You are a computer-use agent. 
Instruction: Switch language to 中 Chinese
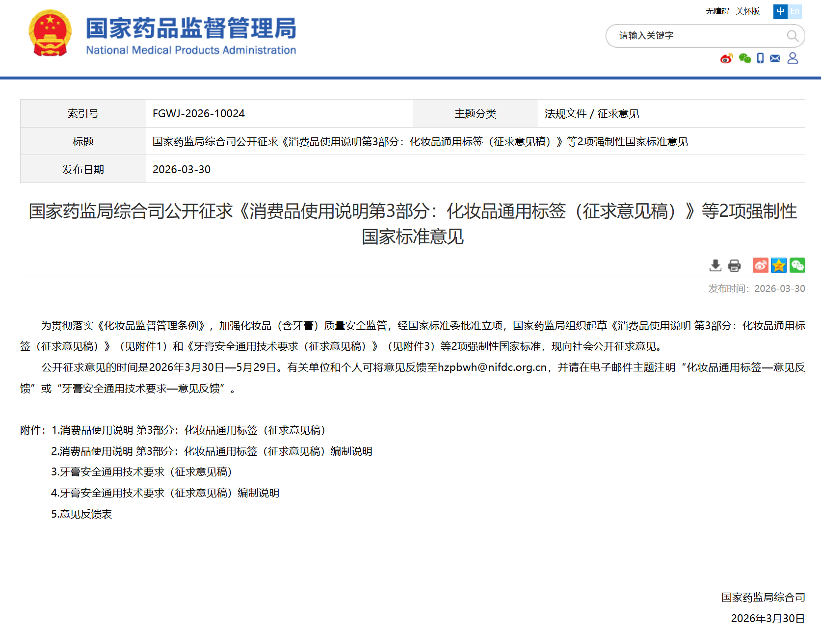tap(780, 11)
